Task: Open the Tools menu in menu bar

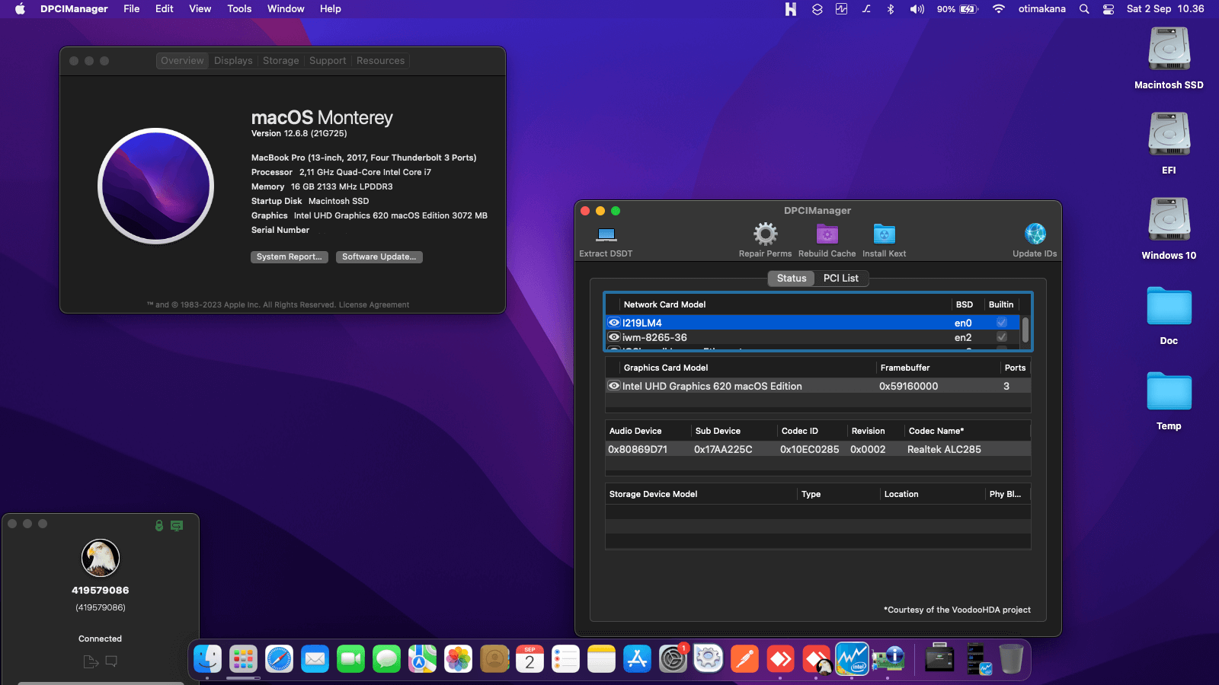Action: point(239,9)
